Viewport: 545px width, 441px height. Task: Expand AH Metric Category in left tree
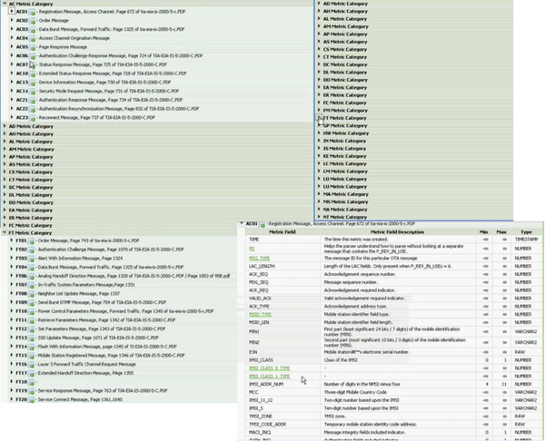click(5, 133)
